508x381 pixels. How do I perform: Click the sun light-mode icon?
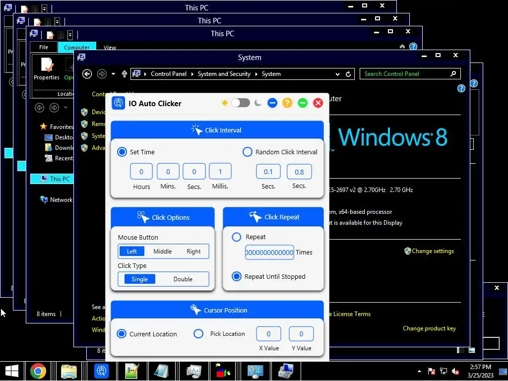coord(224,103)
